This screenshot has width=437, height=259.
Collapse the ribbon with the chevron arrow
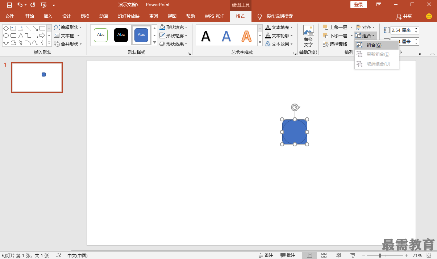pos(432,54)
